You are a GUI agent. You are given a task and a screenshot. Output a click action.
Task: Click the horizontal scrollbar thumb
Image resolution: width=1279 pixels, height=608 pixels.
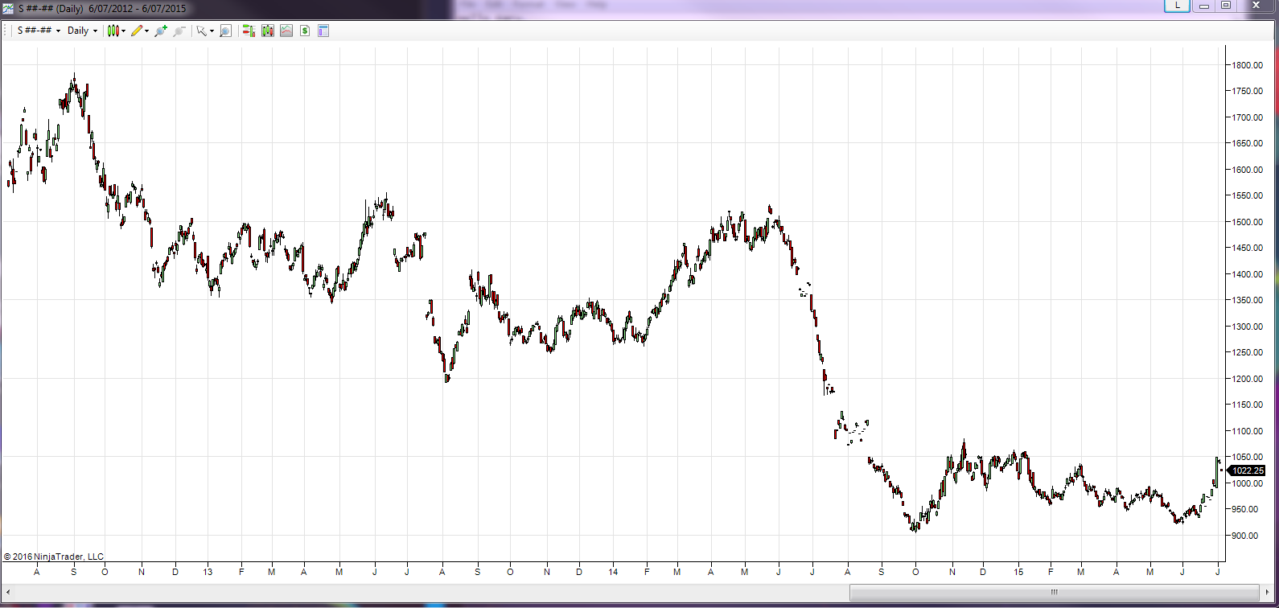(x=1054, y=592)
